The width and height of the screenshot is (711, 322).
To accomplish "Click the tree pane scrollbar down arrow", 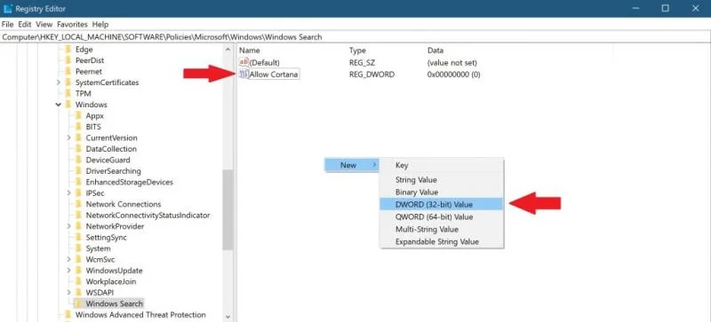I will pyautogui.click(x=228, y=318).
